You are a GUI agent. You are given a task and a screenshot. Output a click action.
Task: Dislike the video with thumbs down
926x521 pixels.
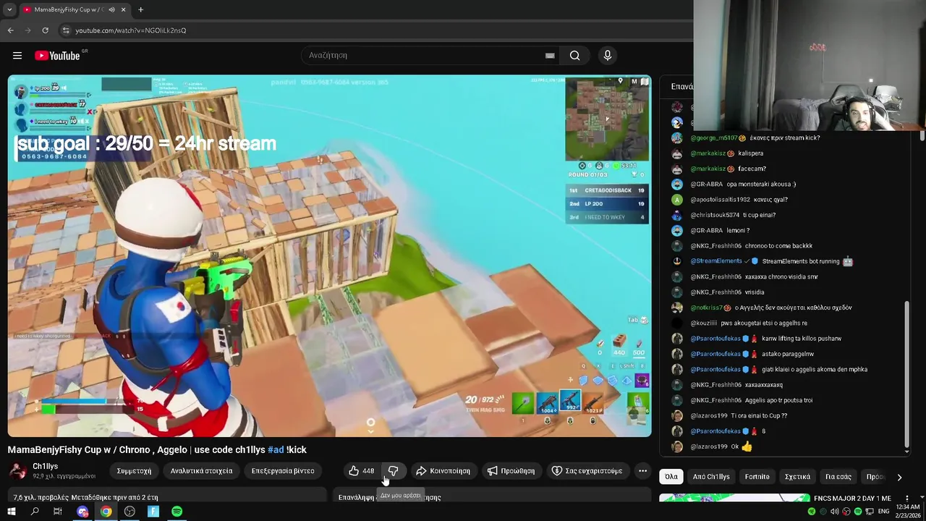(394, 471)
